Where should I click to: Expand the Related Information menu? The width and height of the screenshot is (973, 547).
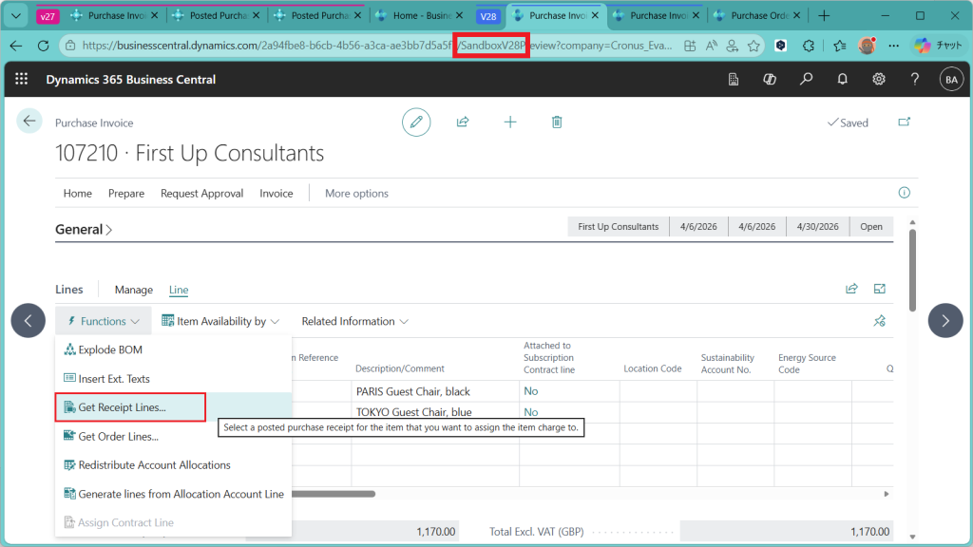coord(354,321)
